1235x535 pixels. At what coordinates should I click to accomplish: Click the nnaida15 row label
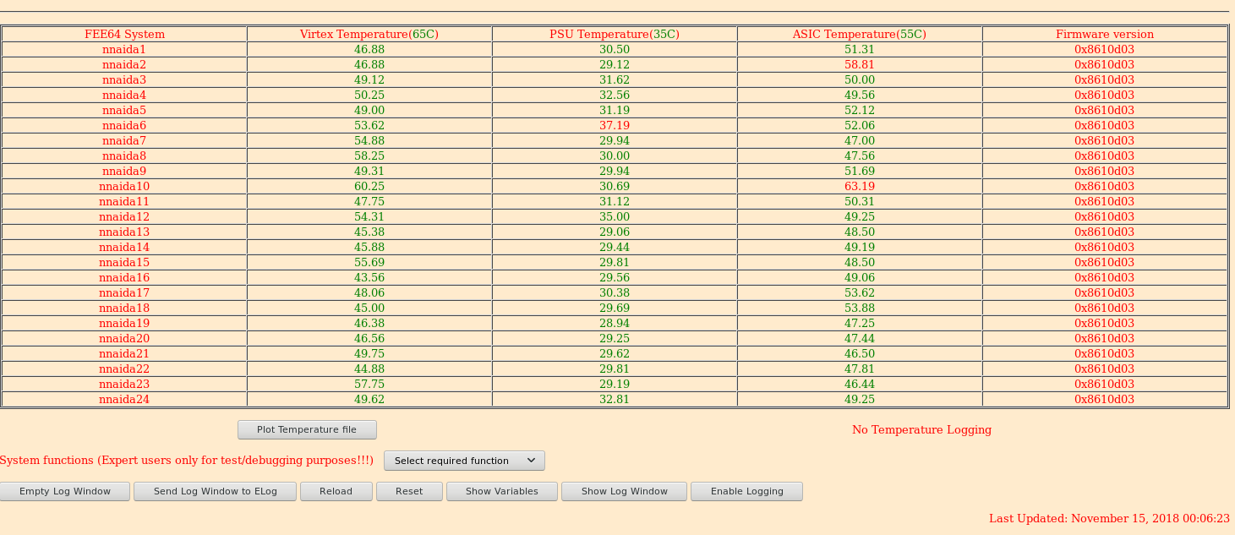[124, 263]
